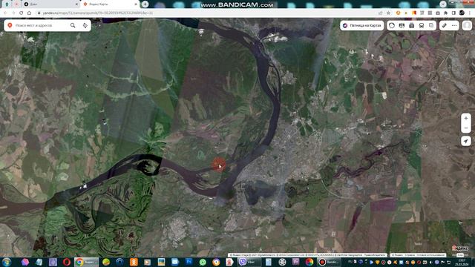Click the magnifier search icon in map search
475x267 pixels.
pos(73,25)
